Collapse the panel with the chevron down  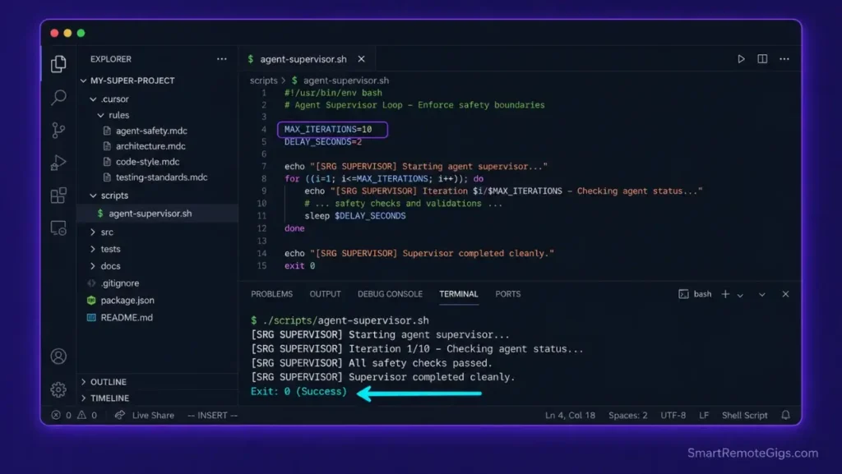point(762,294)
